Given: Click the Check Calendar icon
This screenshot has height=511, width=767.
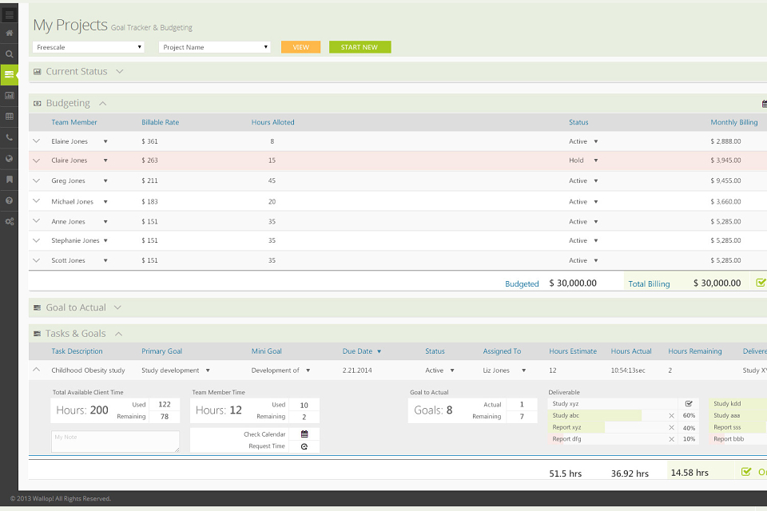Looking at the screenshot, I should tap(304, 434).
